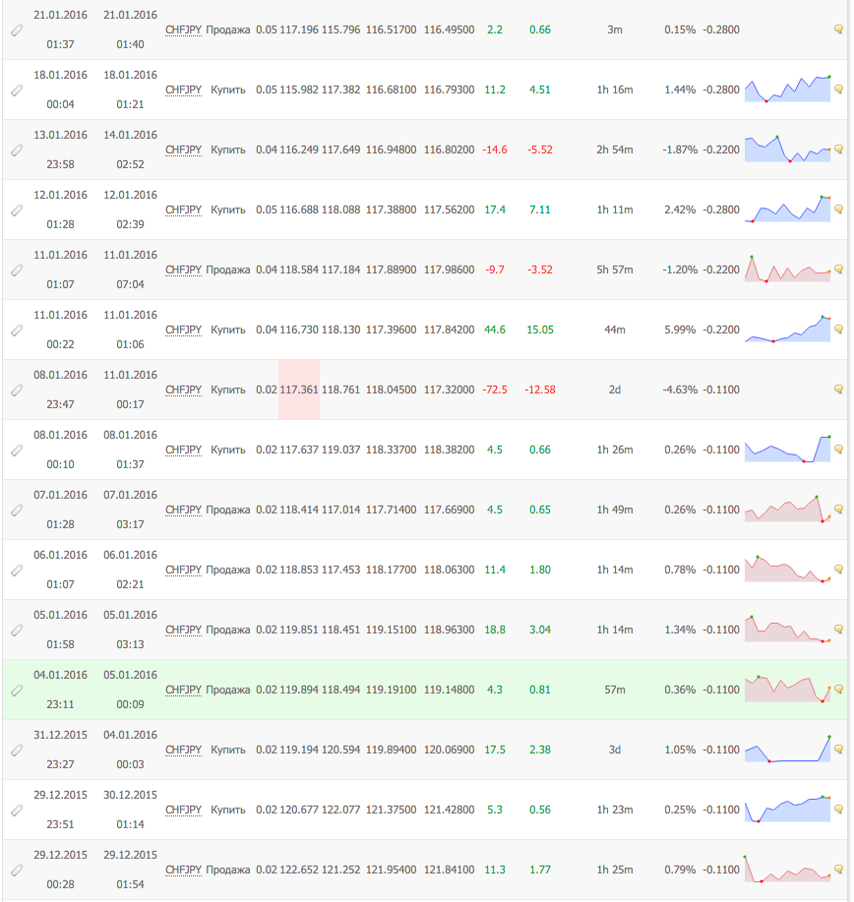
Task: Click the tag icon of the 29.12.2015 23:51 trade
Action: [x=18, y=811]
